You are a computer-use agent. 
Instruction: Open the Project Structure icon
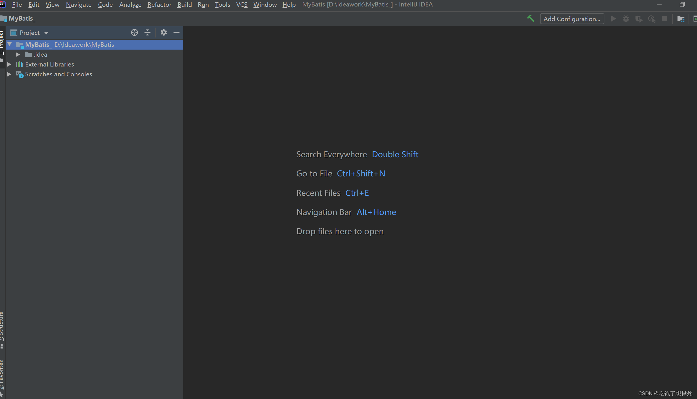681,19
